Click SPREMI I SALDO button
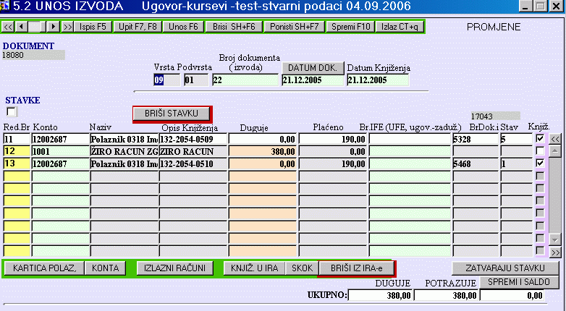This screenshot has height=311, width=566. point(519,282)
